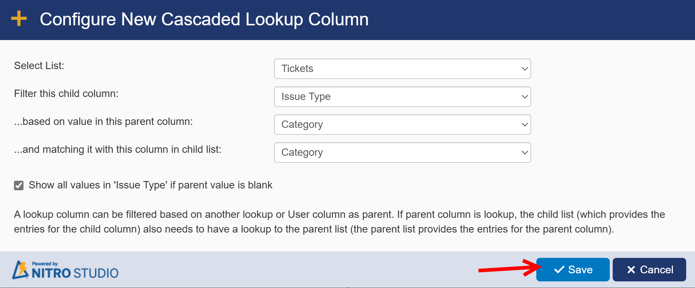Click 'Show all values in Issue Type' label text

point(151,185)
